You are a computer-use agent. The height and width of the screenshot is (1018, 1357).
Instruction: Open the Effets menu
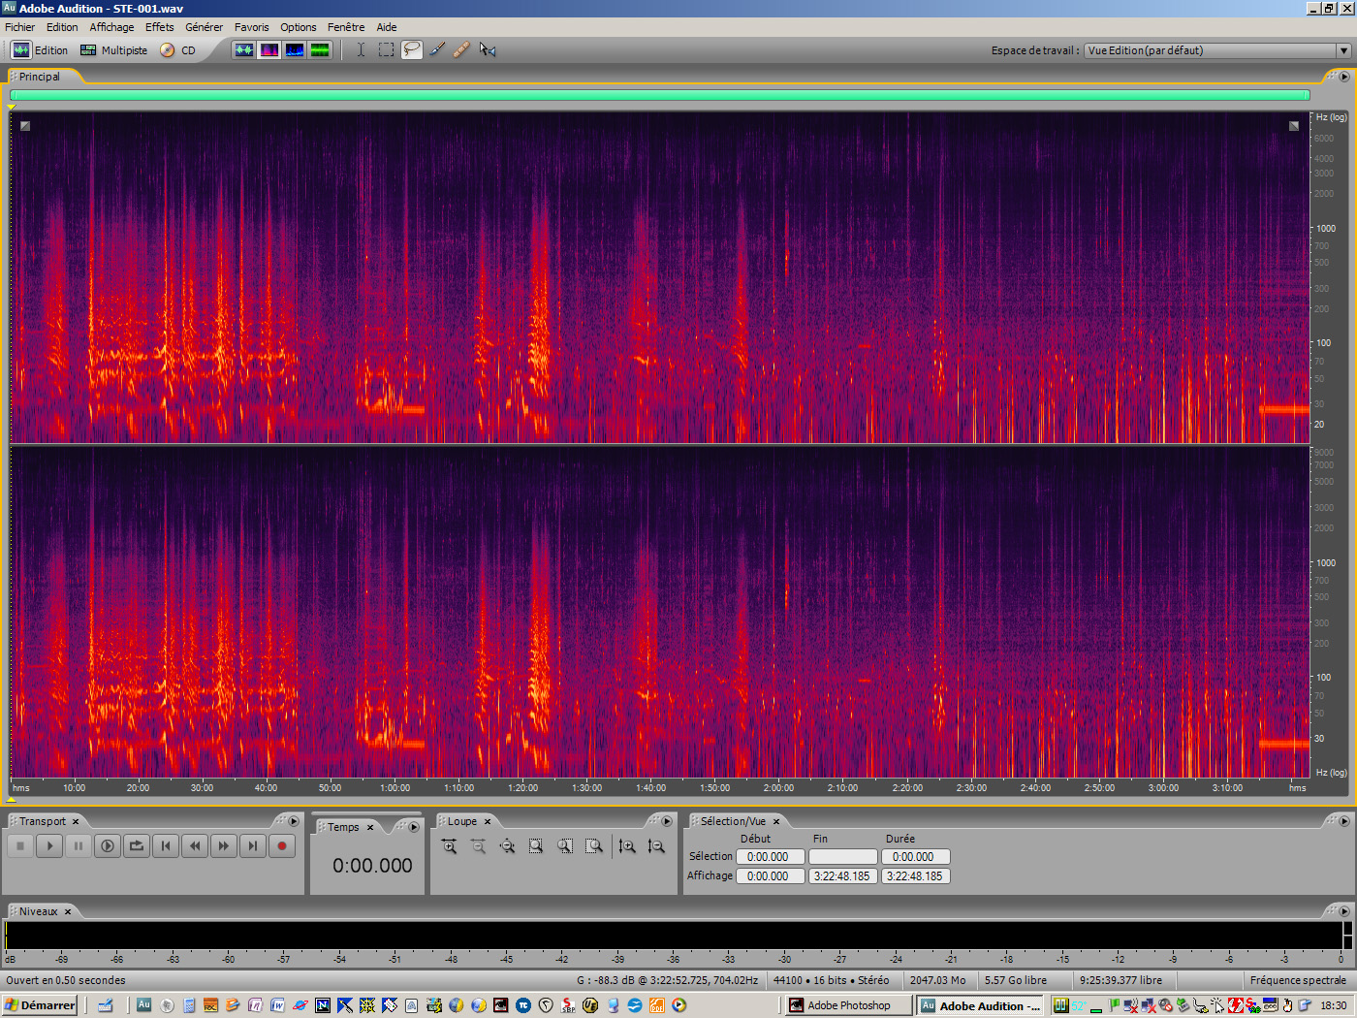pos(159,26)
